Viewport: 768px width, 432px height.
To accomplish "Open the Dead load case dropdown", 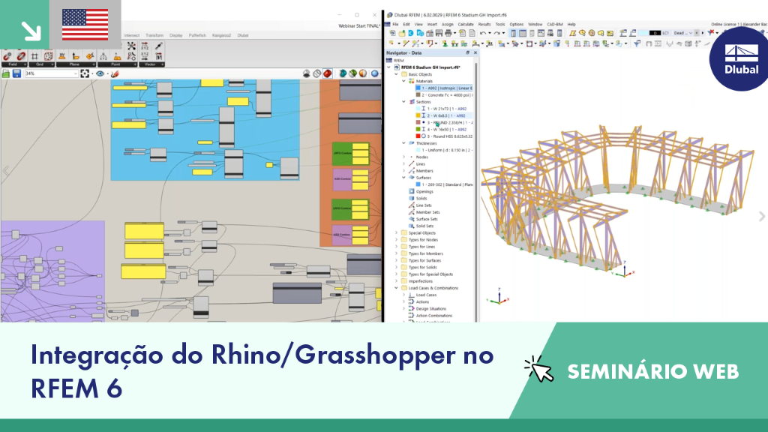I will click(x=682, y=33).
